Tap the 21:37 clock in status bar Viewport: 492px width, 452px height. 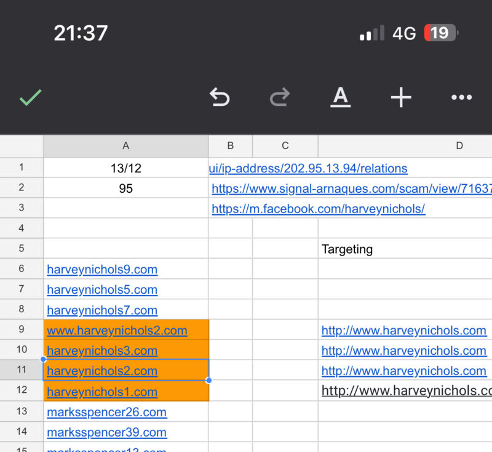(x=81, y=33)
